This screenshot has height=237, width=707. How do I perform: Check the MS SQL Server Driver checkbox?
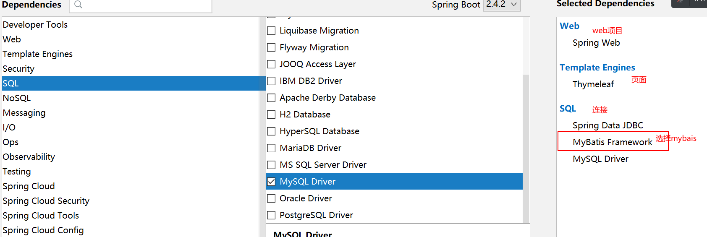point(272,165)
